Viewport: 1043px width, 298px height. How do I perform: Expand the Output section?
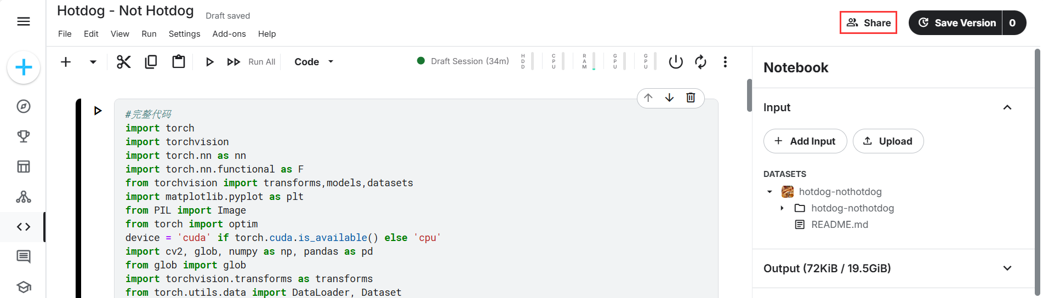tap(1007, 268)
